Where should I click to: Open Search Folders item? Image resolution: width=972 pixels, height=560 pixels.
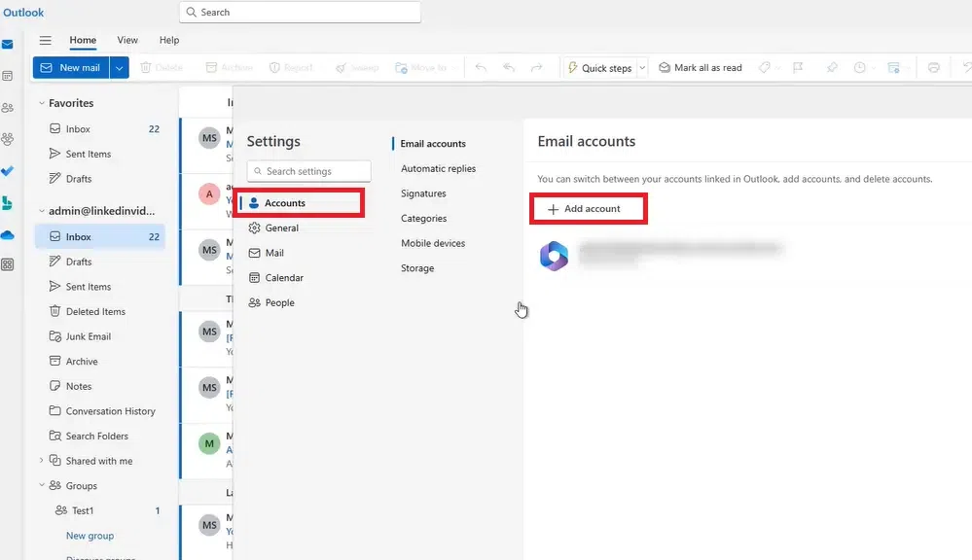point(100,436)
